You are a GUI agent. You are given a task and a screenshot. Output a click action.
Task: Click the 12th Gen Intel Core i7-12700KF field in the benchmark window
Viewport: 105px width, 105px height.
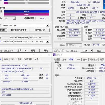(25, 37)
